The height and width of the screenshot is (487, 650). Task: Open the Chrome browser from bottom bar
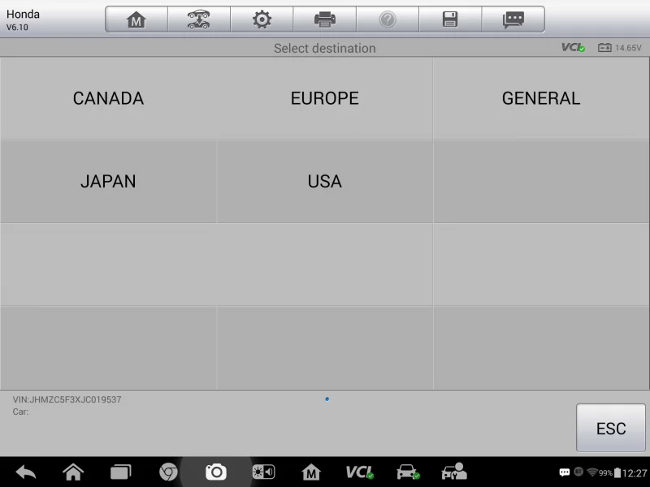coord(168,472)
